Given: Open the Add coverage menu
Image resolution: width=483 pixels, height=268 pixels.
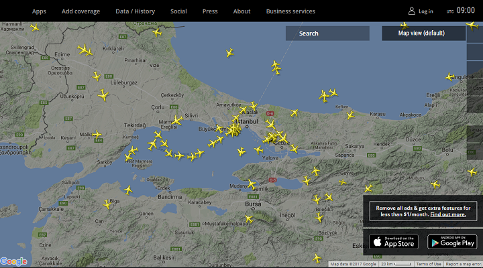Looking at the screenshot, I should tap(80, 11).
